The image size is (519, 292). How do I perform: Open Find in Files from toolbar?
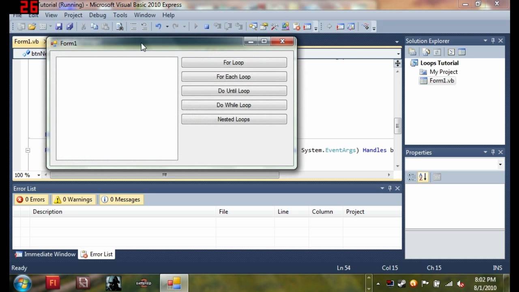point(120,26)
